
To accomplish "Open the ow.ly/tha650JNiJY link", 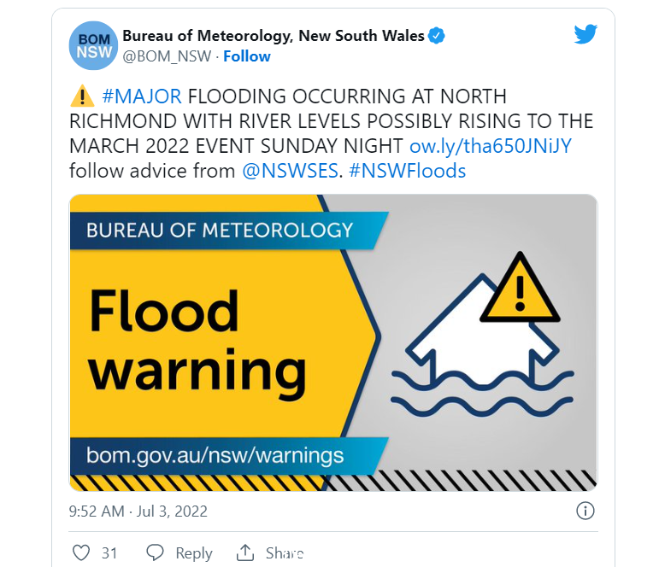I will [x=491, y=146].
